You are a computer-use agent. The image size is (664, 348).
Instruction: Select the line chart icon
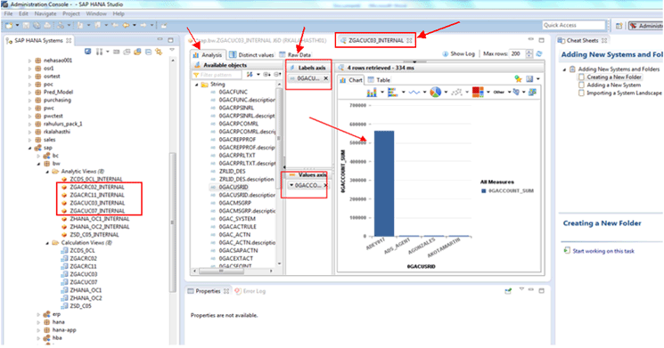pyautogui.click(x=414, y=93)
